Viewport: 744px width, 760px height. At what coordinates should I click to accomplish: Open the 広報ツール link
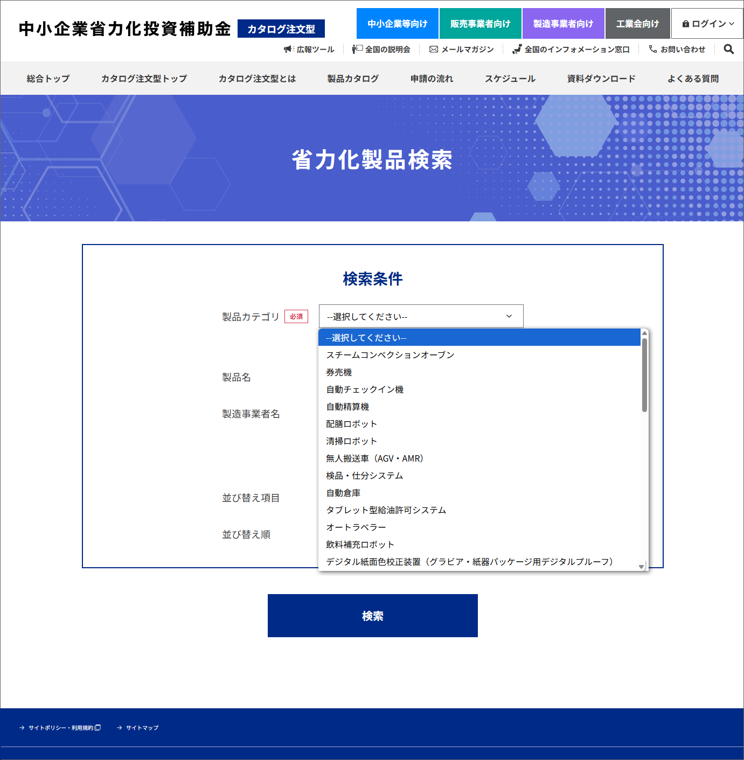click(309, 49)
